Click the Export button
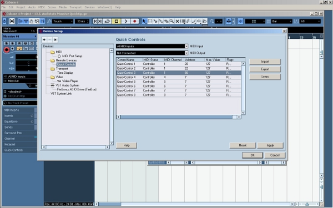Image resolution: width=333 pixels, height=208 pixels. pyautogui.click(x=265, y=69)
